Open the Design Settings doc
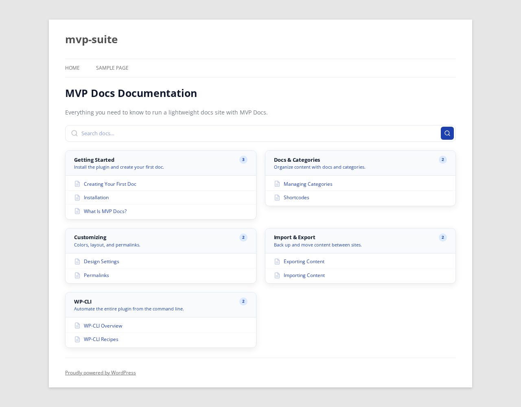Screen dimensions: 521x407 pos(101,262)
